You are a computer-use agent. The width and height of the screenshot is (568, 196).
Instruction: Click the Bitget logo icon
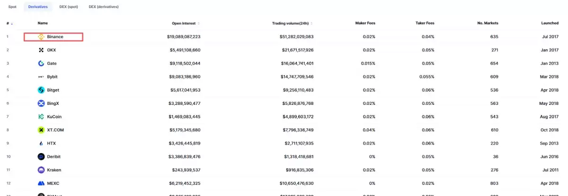[41, 90]
